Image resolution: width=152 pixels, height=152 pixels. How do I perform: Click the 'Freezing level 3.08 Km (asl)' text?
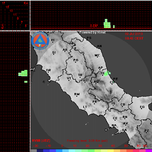[87, 141]
